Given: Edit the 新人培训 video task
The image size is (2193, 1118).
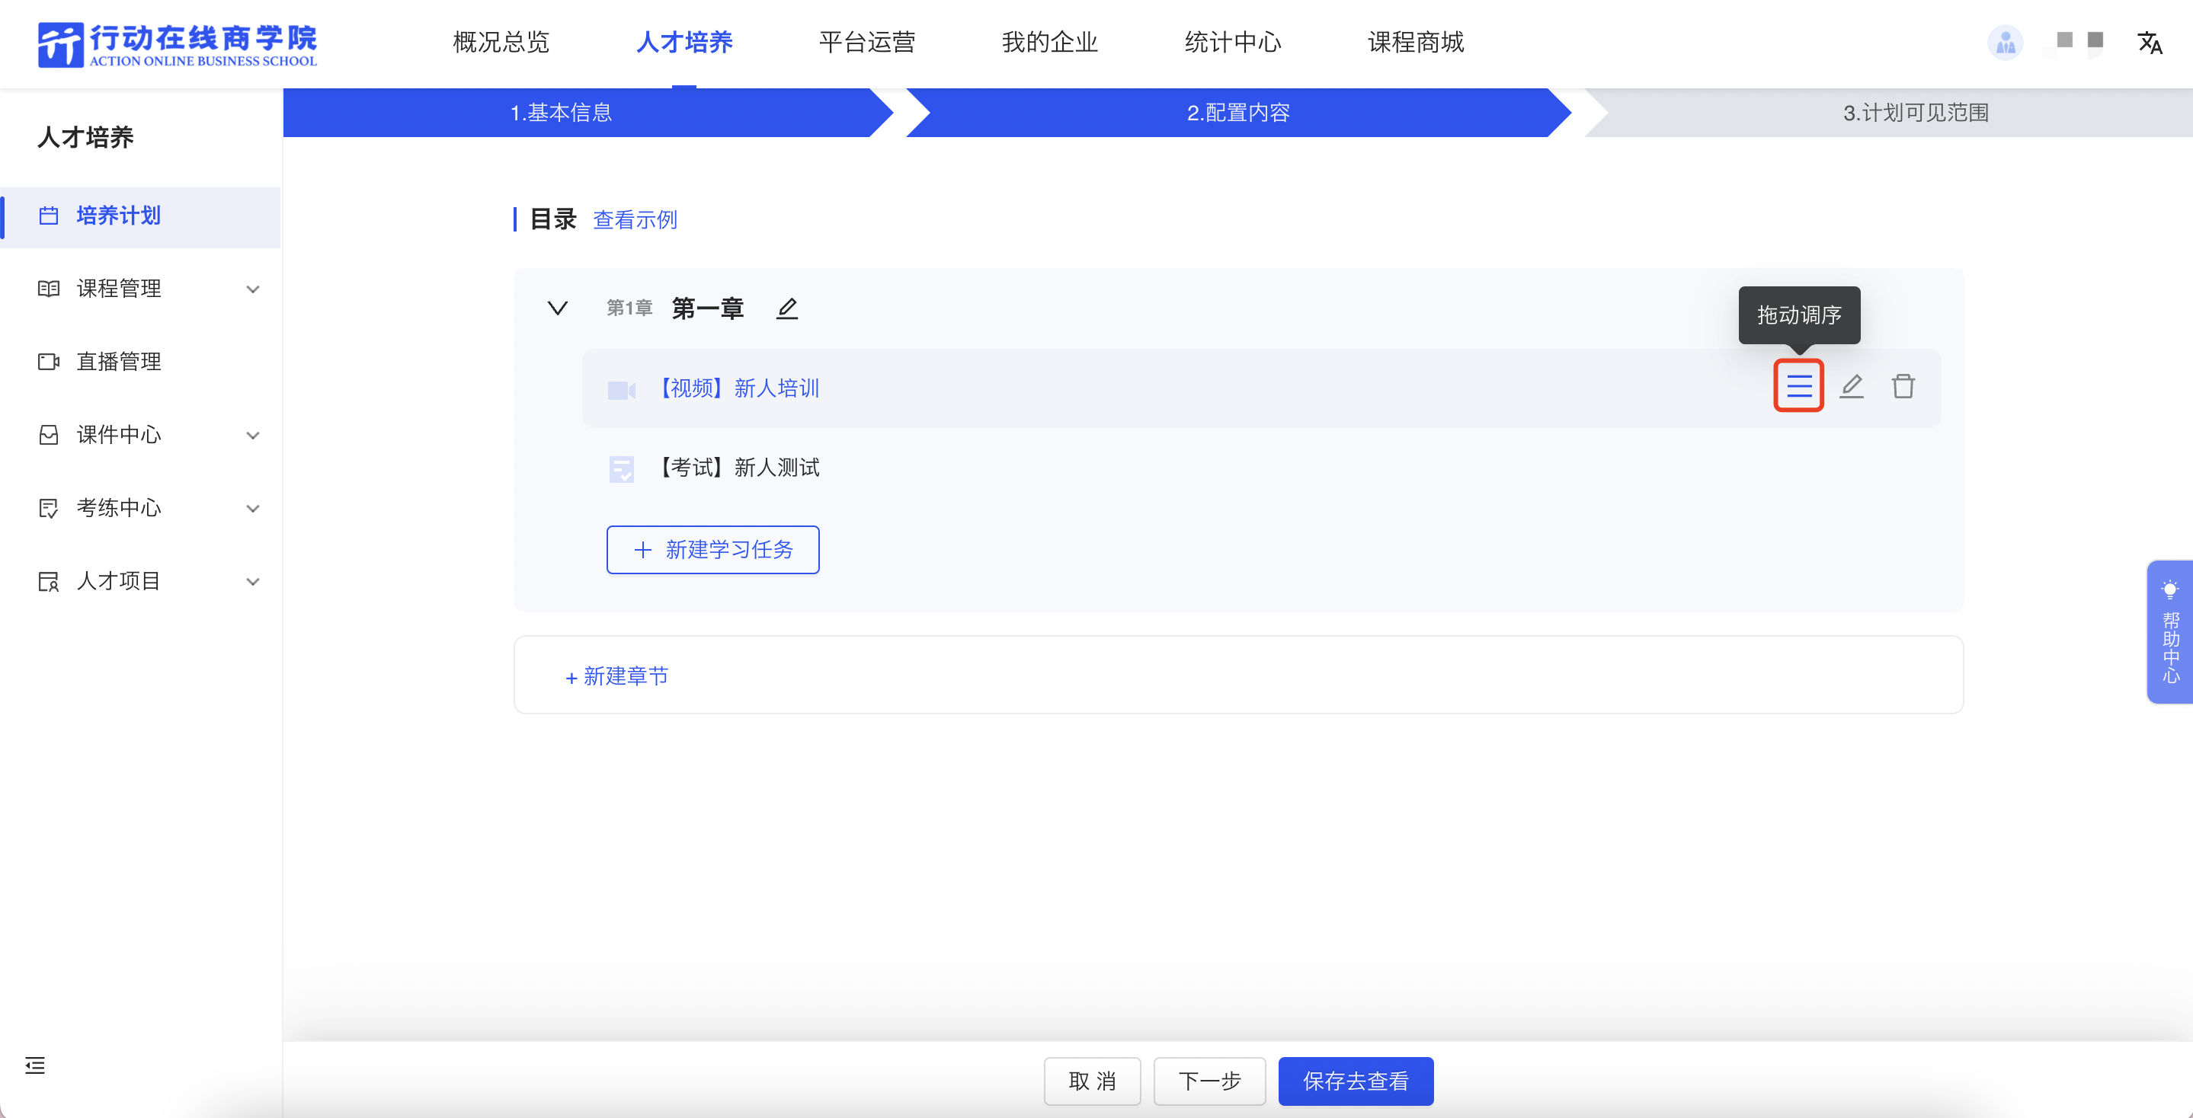Looking at the screenshot, I should [1852, 386].
